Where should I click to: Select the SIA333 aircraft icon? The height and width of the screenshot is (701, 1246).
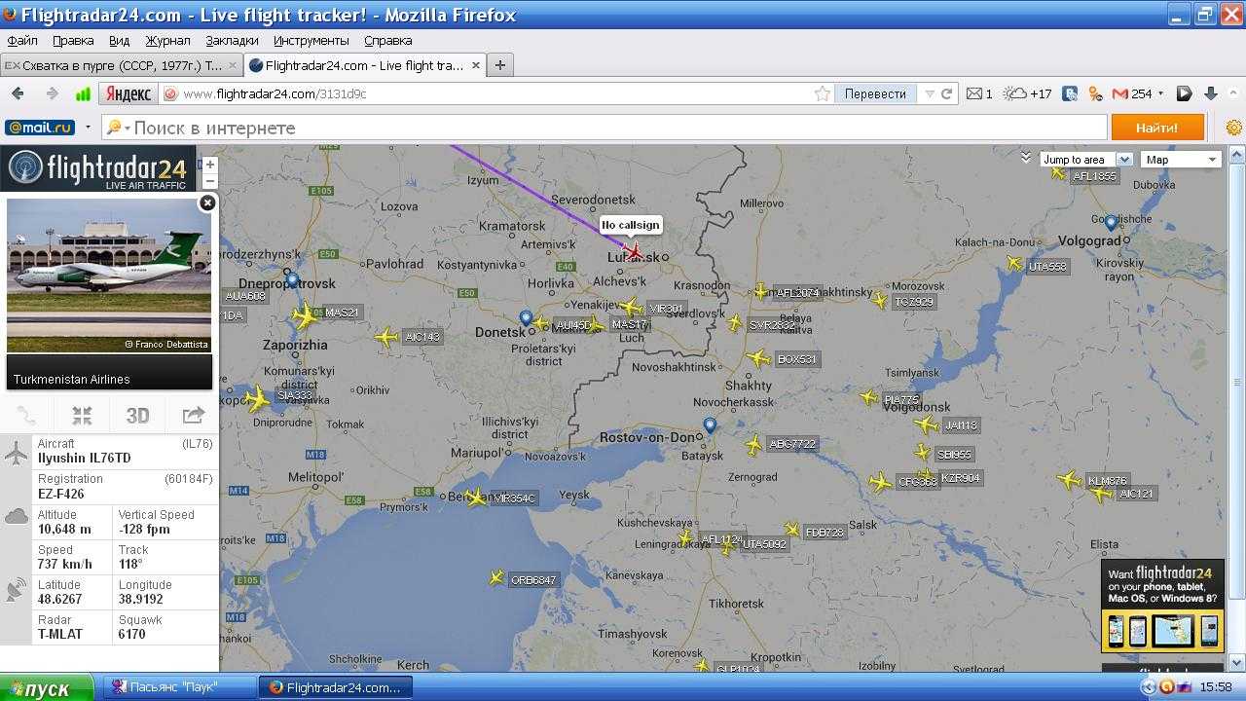pos(257,398)
